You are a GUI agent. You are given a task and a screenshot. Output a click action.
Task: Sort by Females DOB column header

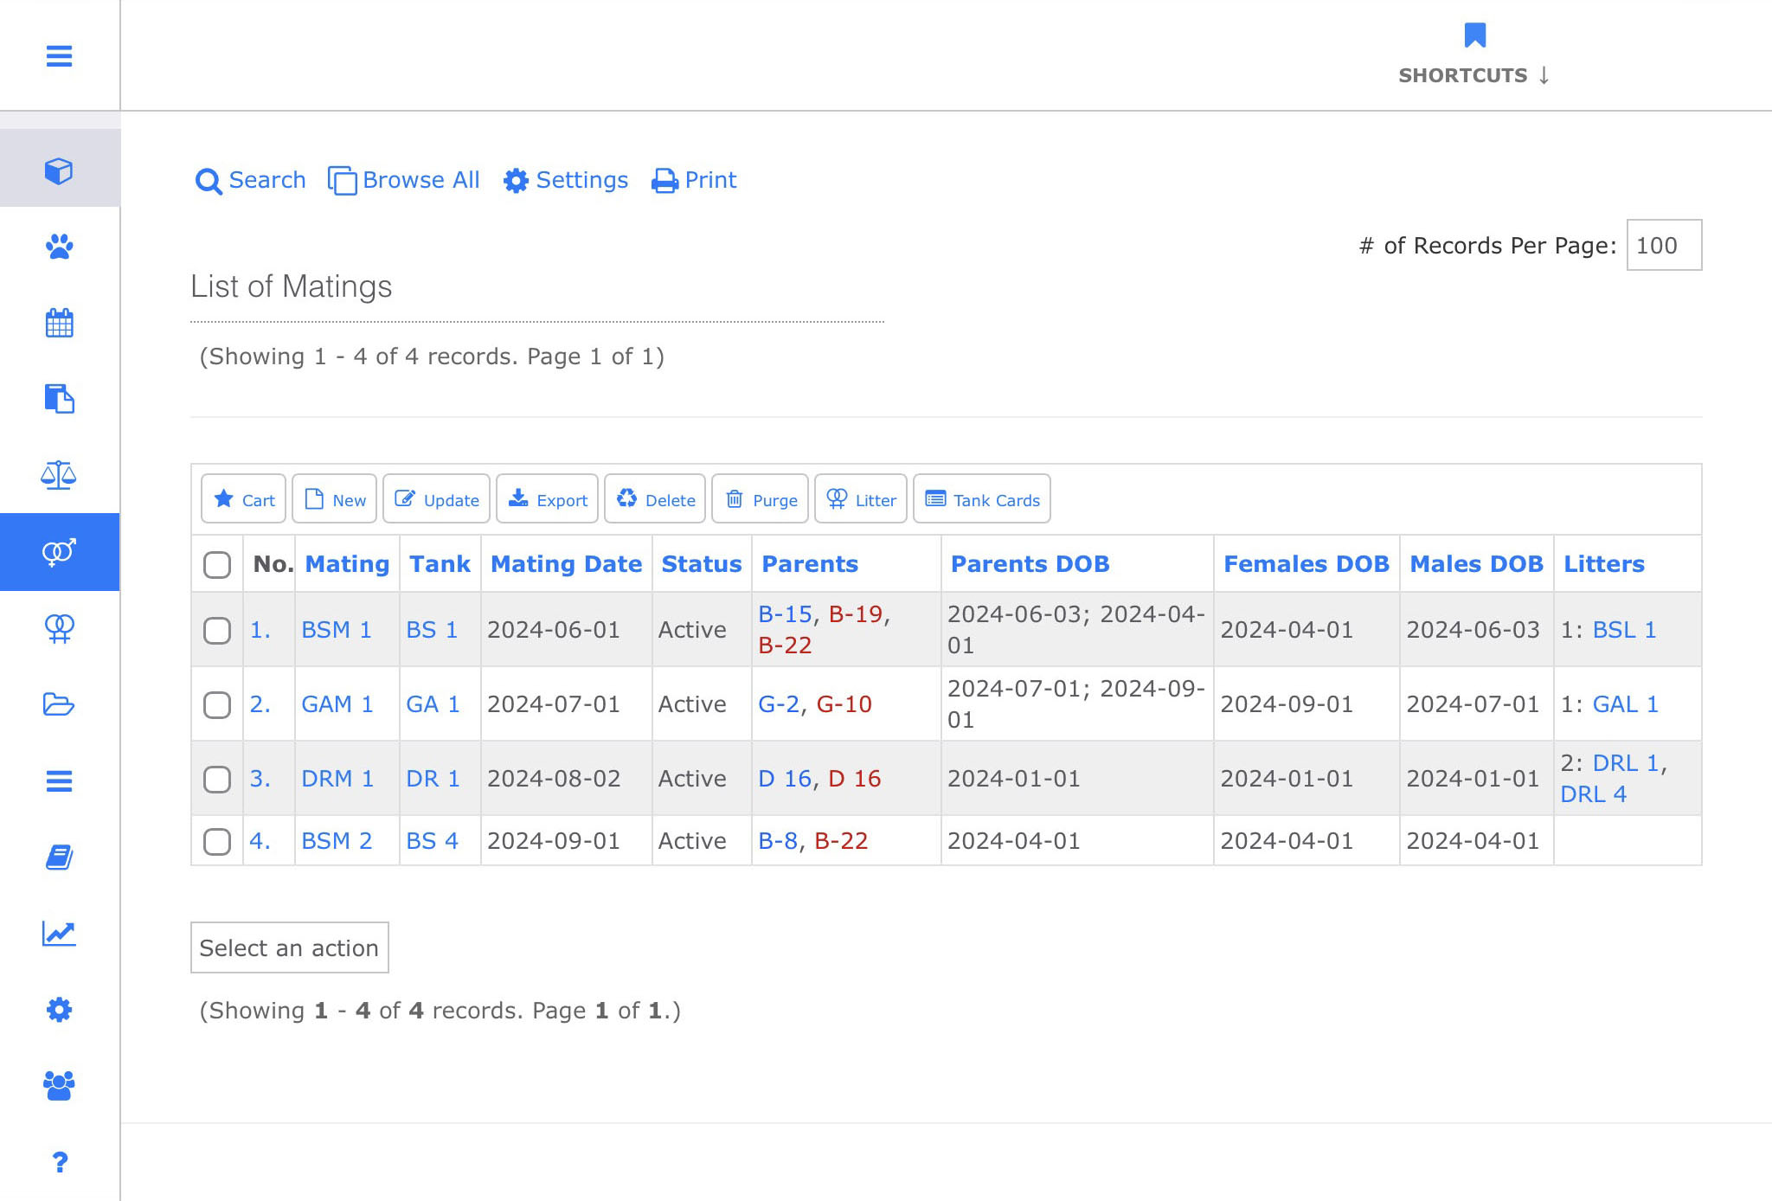tap(1307, 564)
